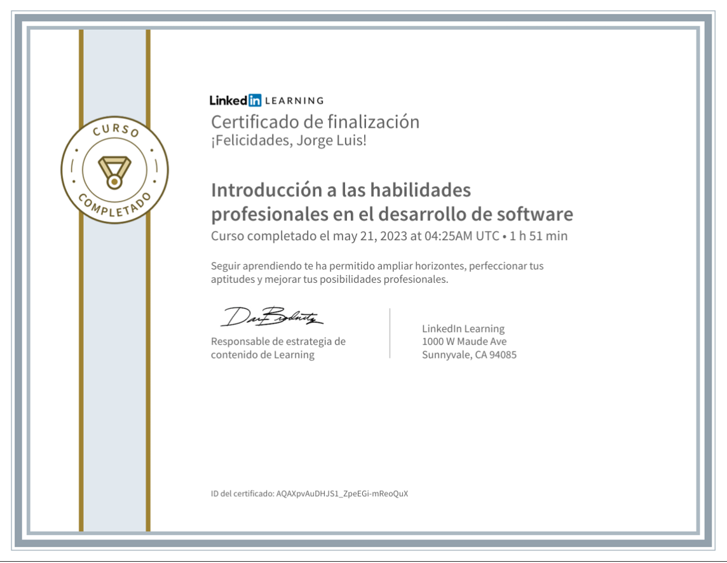The image size is (727, 563).
Task: Click the LinkedIn Learning logo
Action: pyautogui.click(x=267, y=100)
